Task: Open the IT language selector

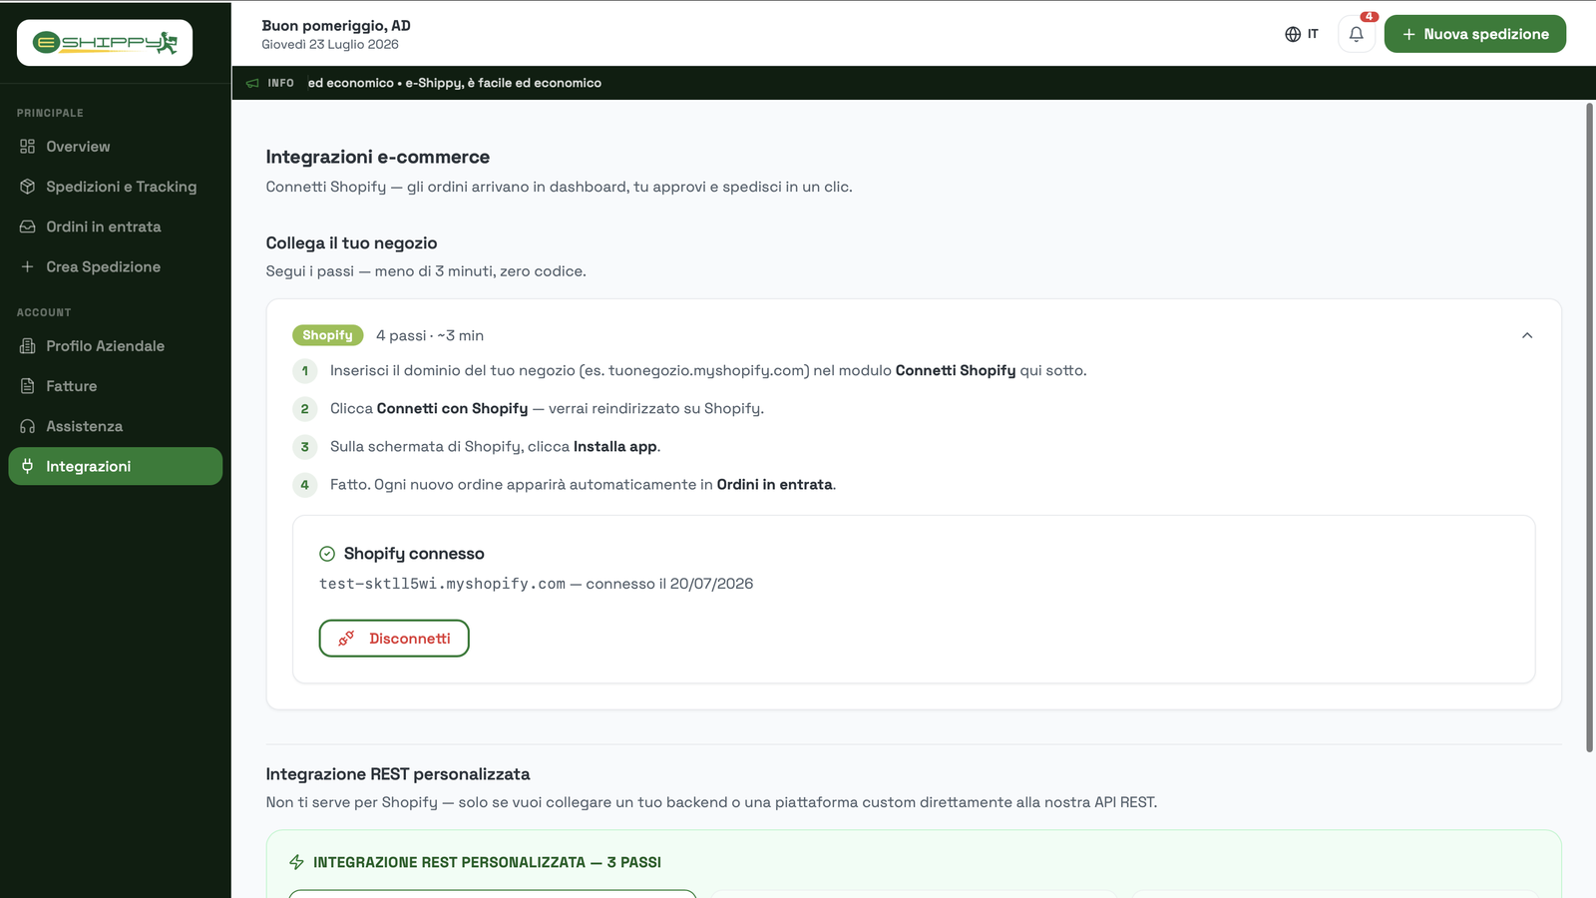Action: click(x=1302, y=34)
